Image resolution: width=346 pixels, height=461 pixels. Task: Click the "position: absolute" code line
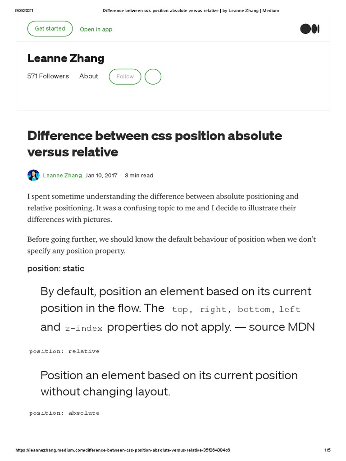(64, 413)
